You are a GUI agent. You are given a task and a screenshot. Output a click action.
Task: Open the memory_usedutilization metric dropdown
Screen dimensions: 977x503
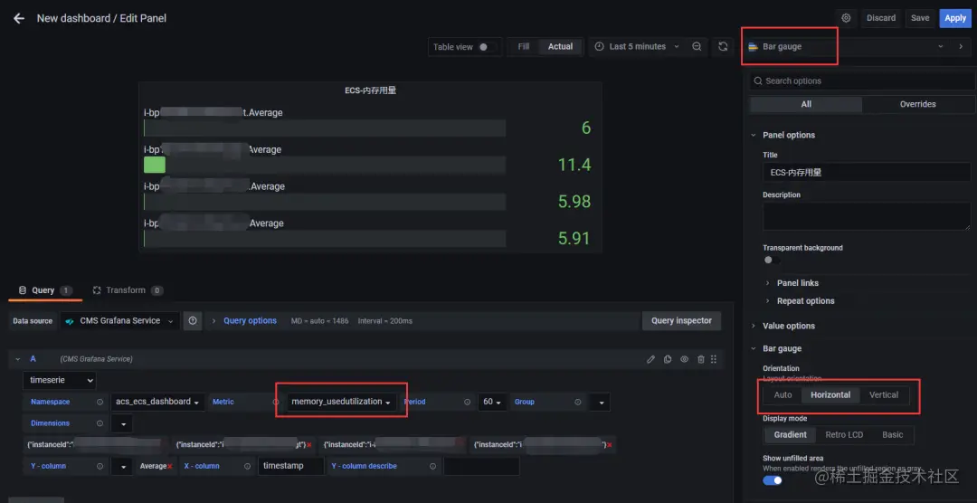click(341, 402)
